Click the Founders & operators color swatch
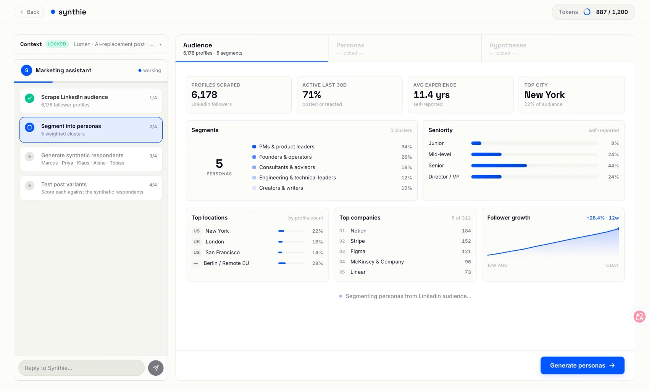 [254, 157]
